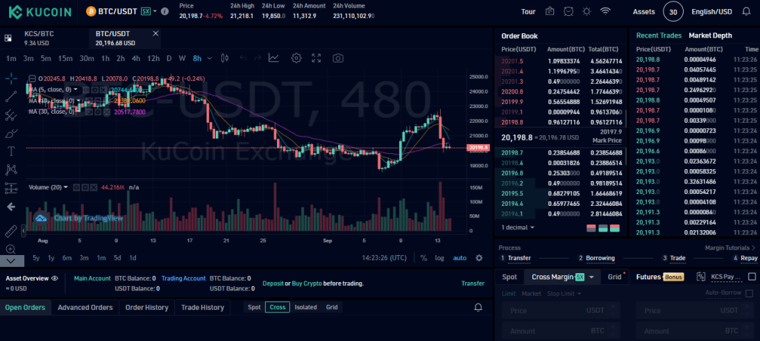Viewport: 760px width, 341px height.
Task: Click the Transfer link in asset overview
Action: (473, 283)
